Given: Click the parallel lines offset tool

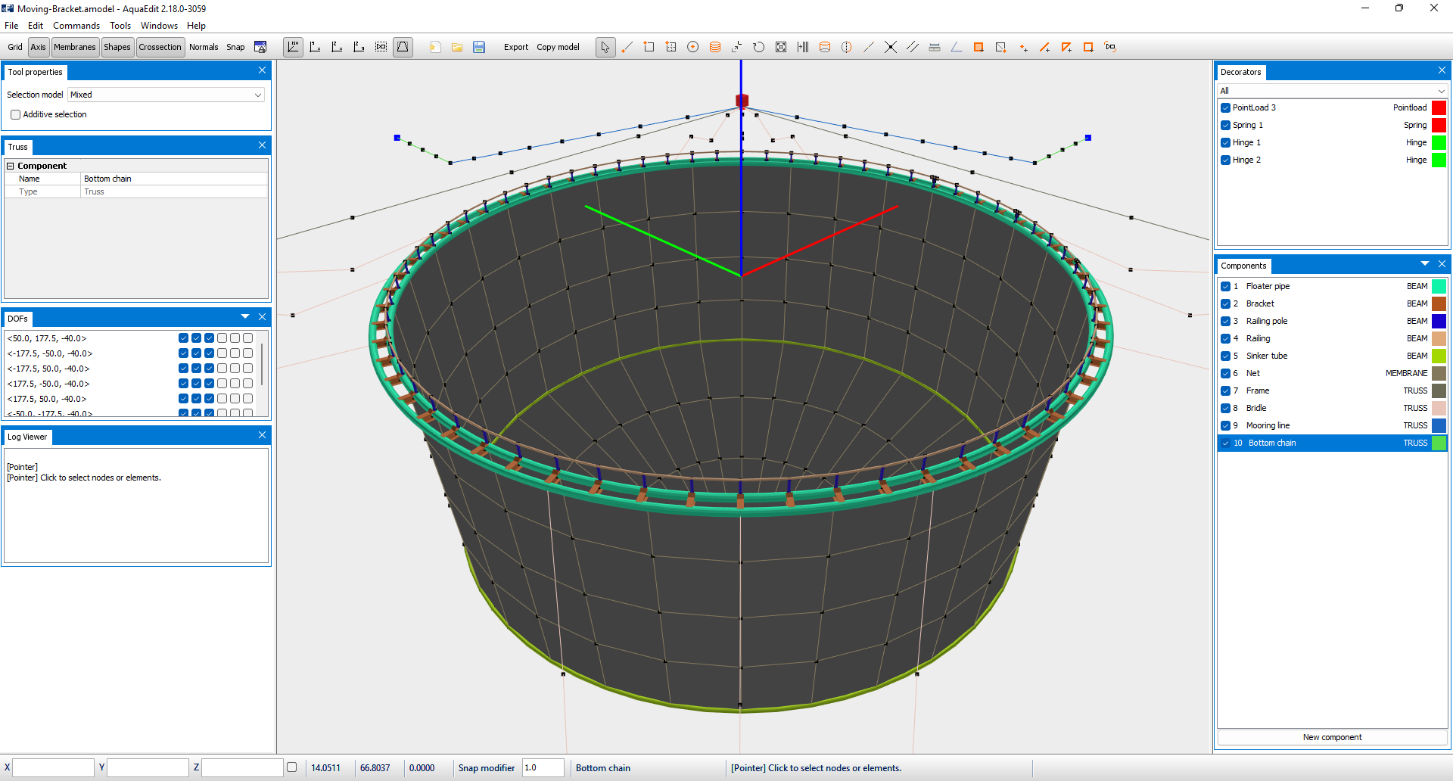Looking at the screenshot, I should pyautogui.click(x=913, y=47).
